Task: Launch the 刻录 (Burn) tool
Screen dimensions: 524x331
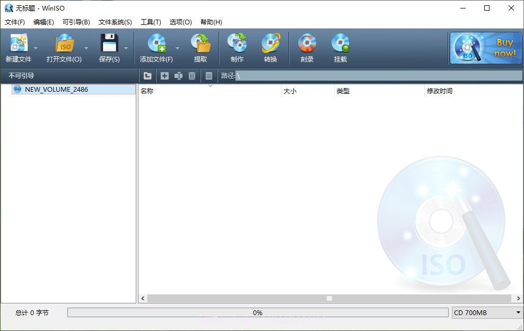Action: [x=307, y=44]
